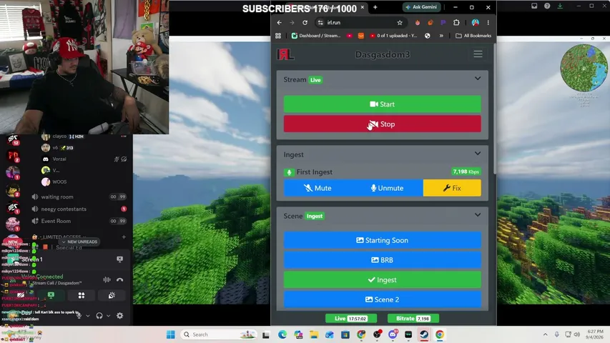The height and width of the screenshot is (343, 610).
Task: Click the purple P extension icon
Action: [x=443, y=23]
